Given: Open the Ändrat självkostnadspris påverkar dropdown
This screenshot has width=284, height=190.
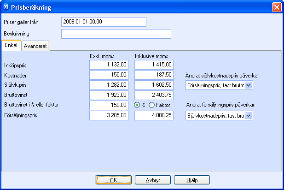Looking at the screenshot, I should click(248, 85).
